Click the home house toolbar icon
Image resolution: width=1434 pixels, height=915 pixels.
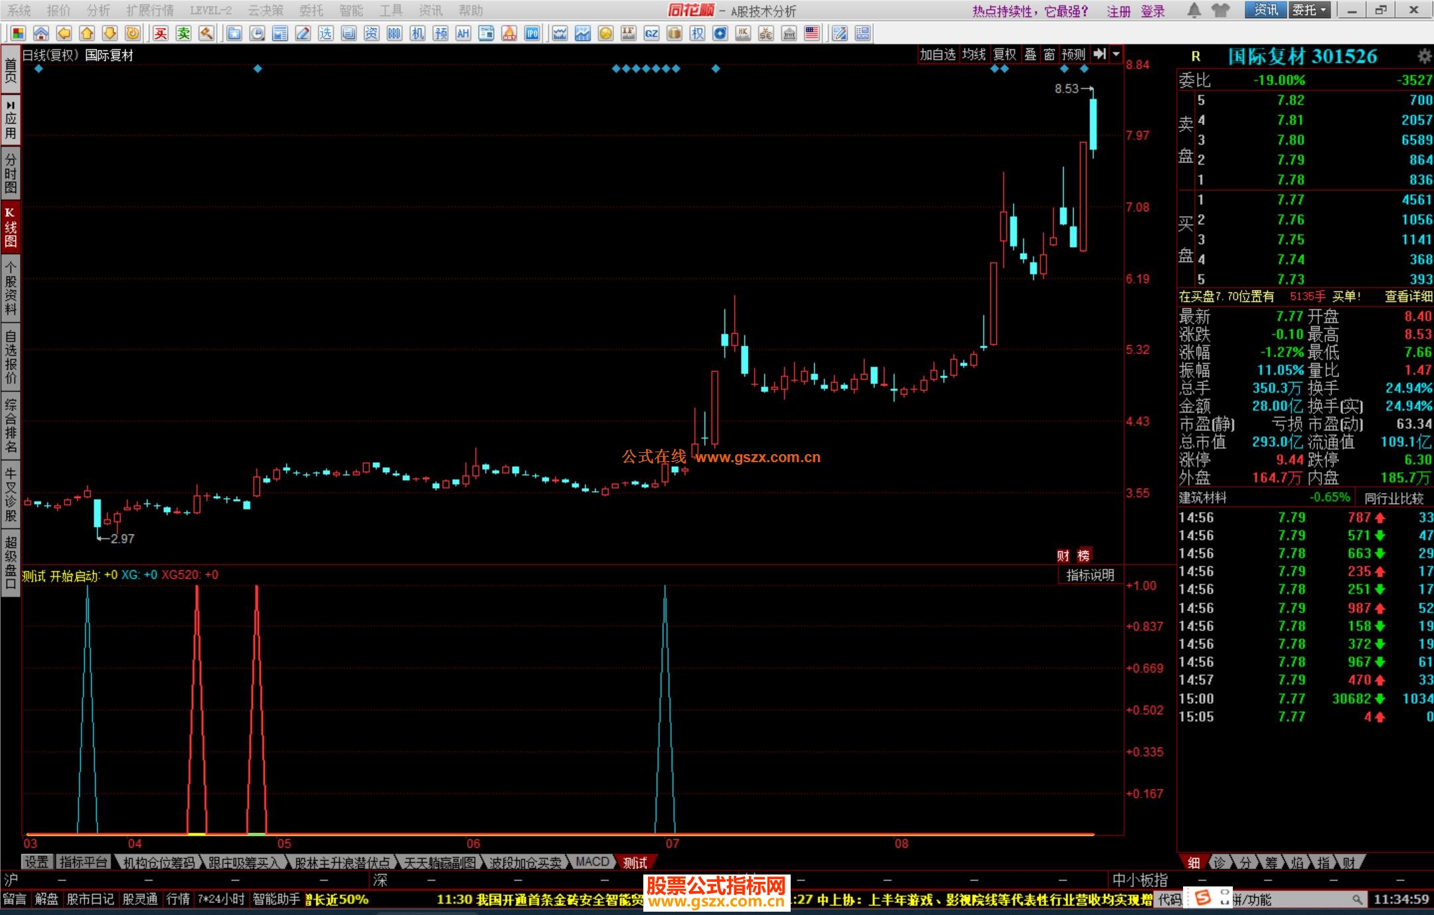point(41,34)
